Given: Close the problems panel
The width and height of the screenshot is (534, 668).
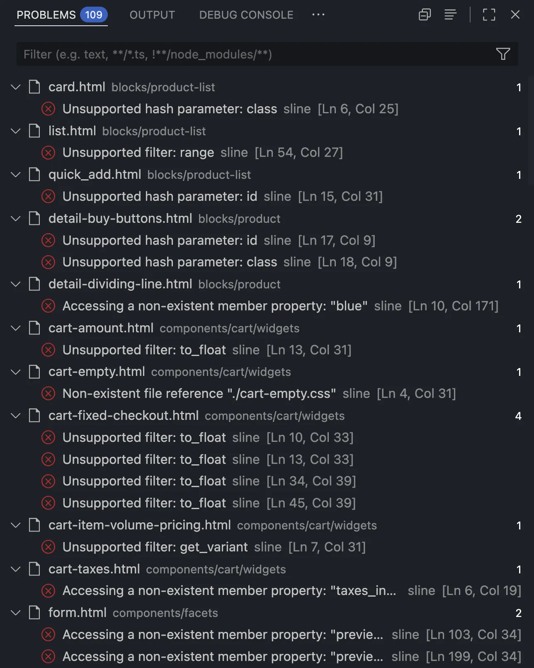Looking at the screenshot, I should (x=515, y=15).
